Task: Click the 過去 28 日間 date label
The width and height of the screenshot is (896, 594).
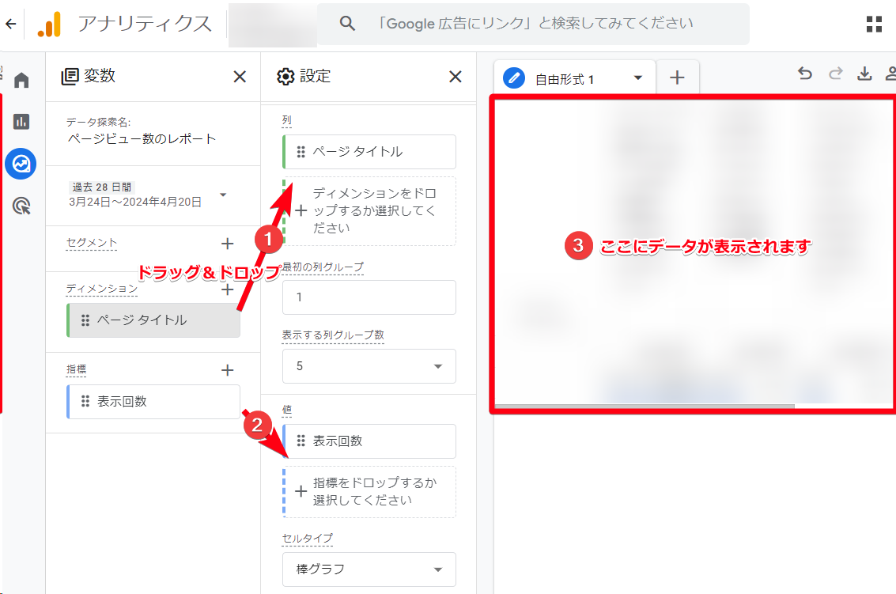Action: coord(102,187)
